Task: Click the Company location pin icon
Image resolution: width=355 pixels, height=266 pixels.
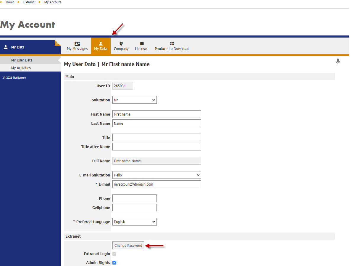Action: (121, 44)
